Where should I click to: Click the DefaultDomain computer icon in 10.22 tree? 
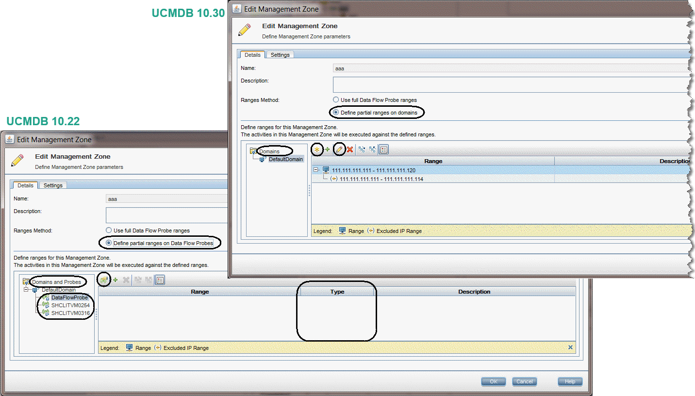35,290
